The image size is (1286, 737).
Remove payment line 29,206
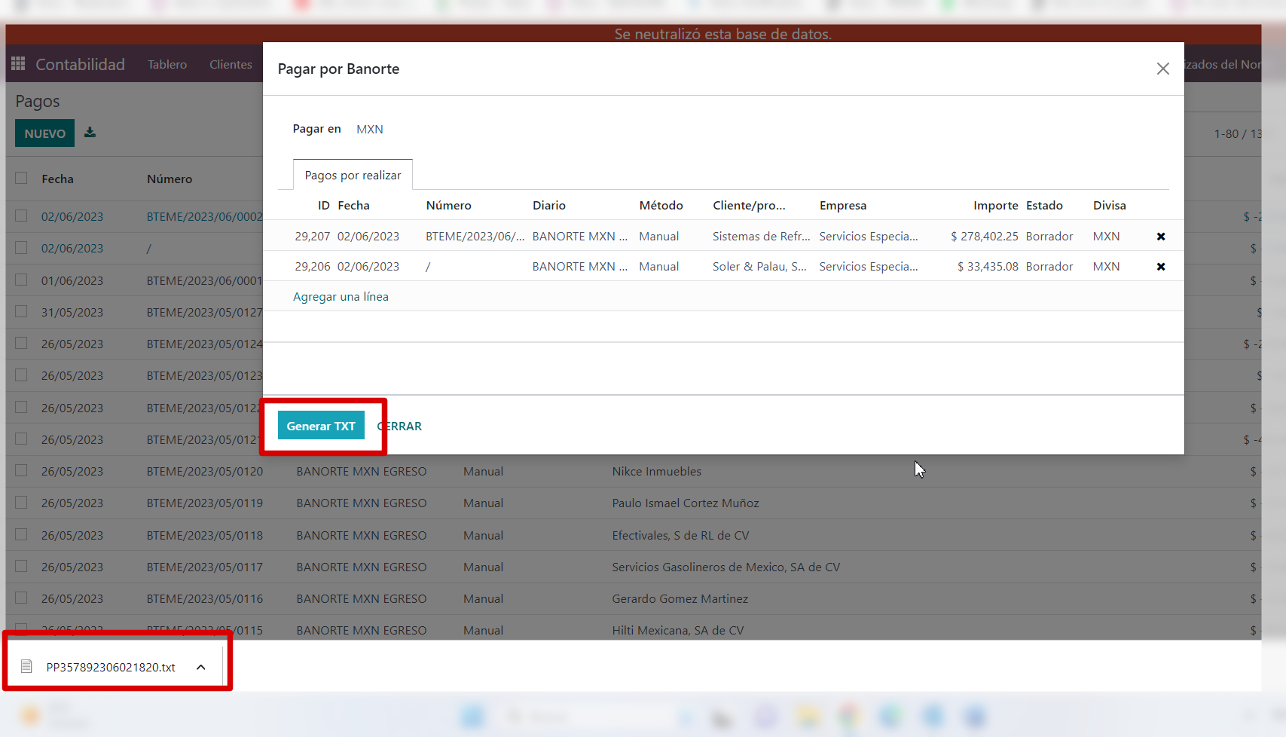click(x=1161, y=267)
